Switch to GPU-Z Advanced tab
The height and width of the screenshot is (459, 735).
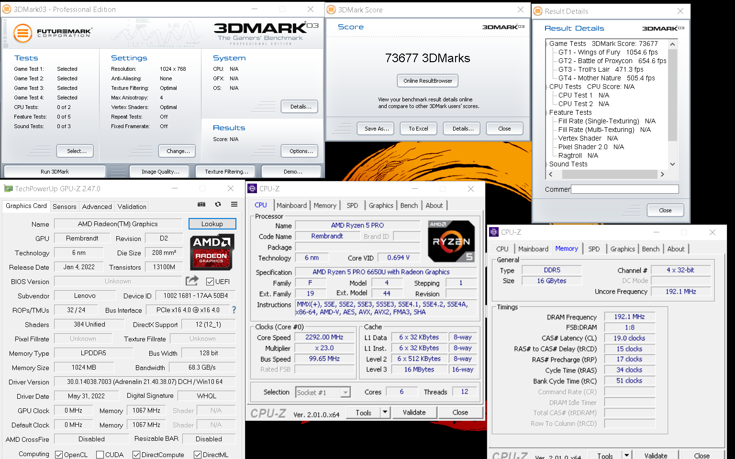point(97,207)
